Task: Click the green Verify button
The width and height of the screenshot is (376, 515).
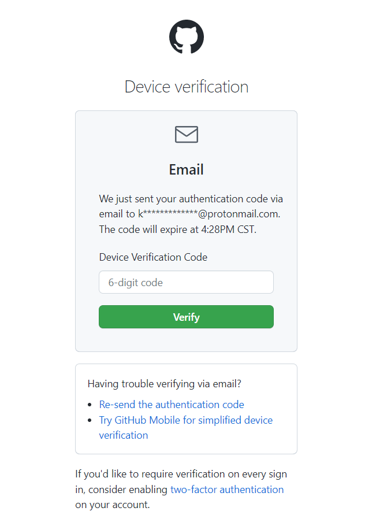Action: (186, 317)
